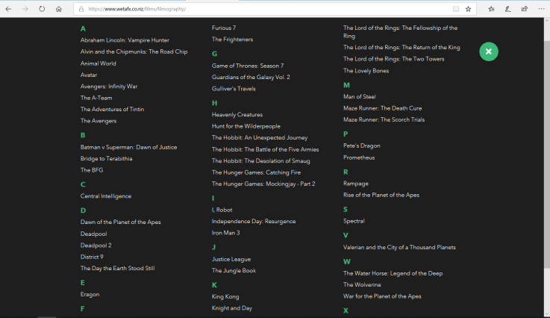
Task: Open The Hobbit: An Unexpected Journey
Action: tap(259, 138)
